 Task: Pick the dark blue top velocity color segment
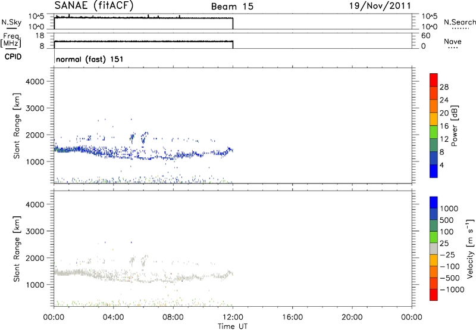coord(434,203)
